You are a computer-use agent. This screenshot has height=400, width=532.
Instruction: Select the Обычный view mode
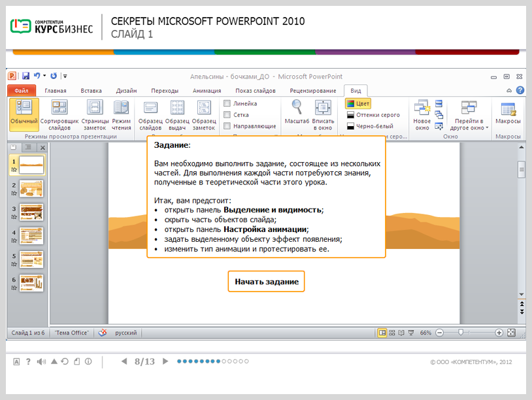click(24, 114)
